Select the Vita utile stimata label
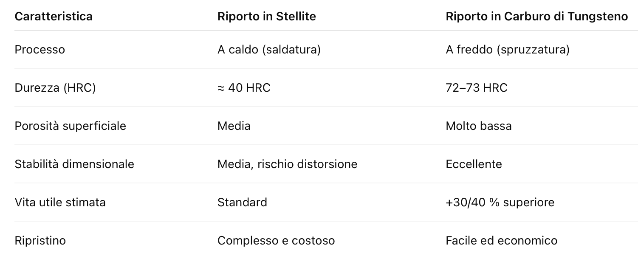Viewport: 638px width, 270px height. click(60, 202)
